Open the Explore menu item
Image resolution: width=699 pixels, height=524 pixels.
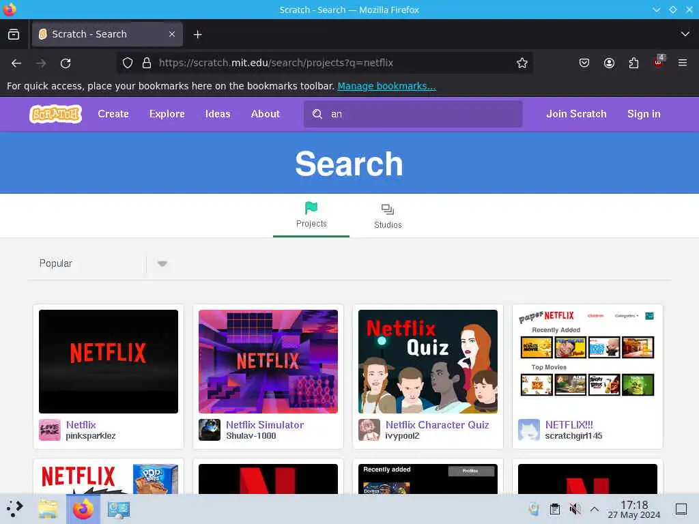point(167,114)
